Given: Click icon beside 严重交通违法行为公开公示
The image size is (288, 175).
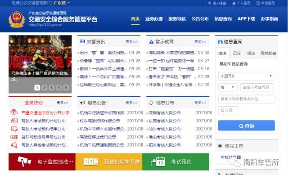Looking at the screenshot, I should coord(14,112).
